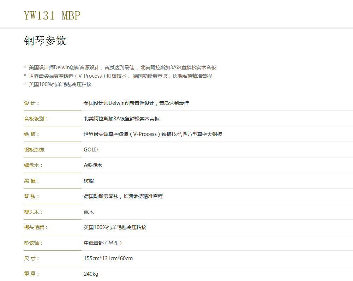Image resolution: width=353 pixels, height=281 pixels.
Task: Click the bullet line mentioning 北美阿拉斯加3A级鱼鳞松实木音板
Action: (120, 67)
